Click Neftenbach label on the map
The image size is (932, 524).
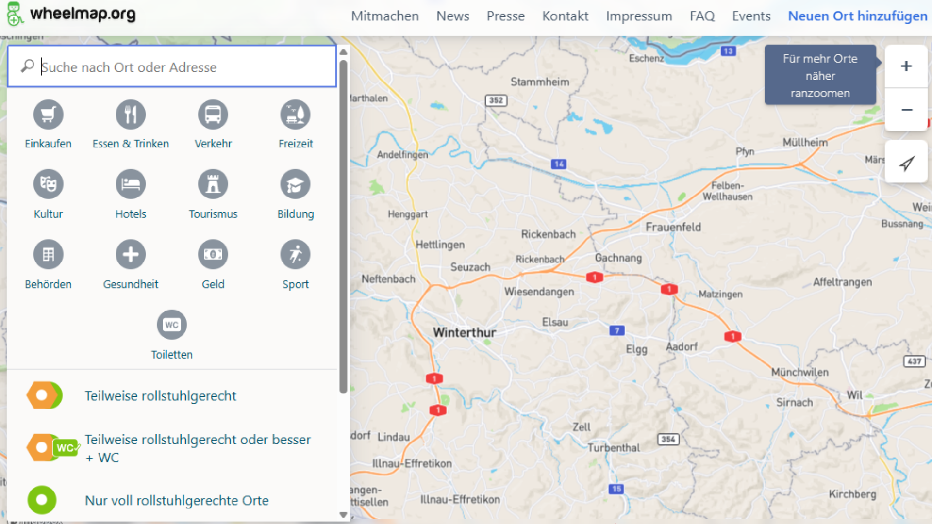[388, 279]
